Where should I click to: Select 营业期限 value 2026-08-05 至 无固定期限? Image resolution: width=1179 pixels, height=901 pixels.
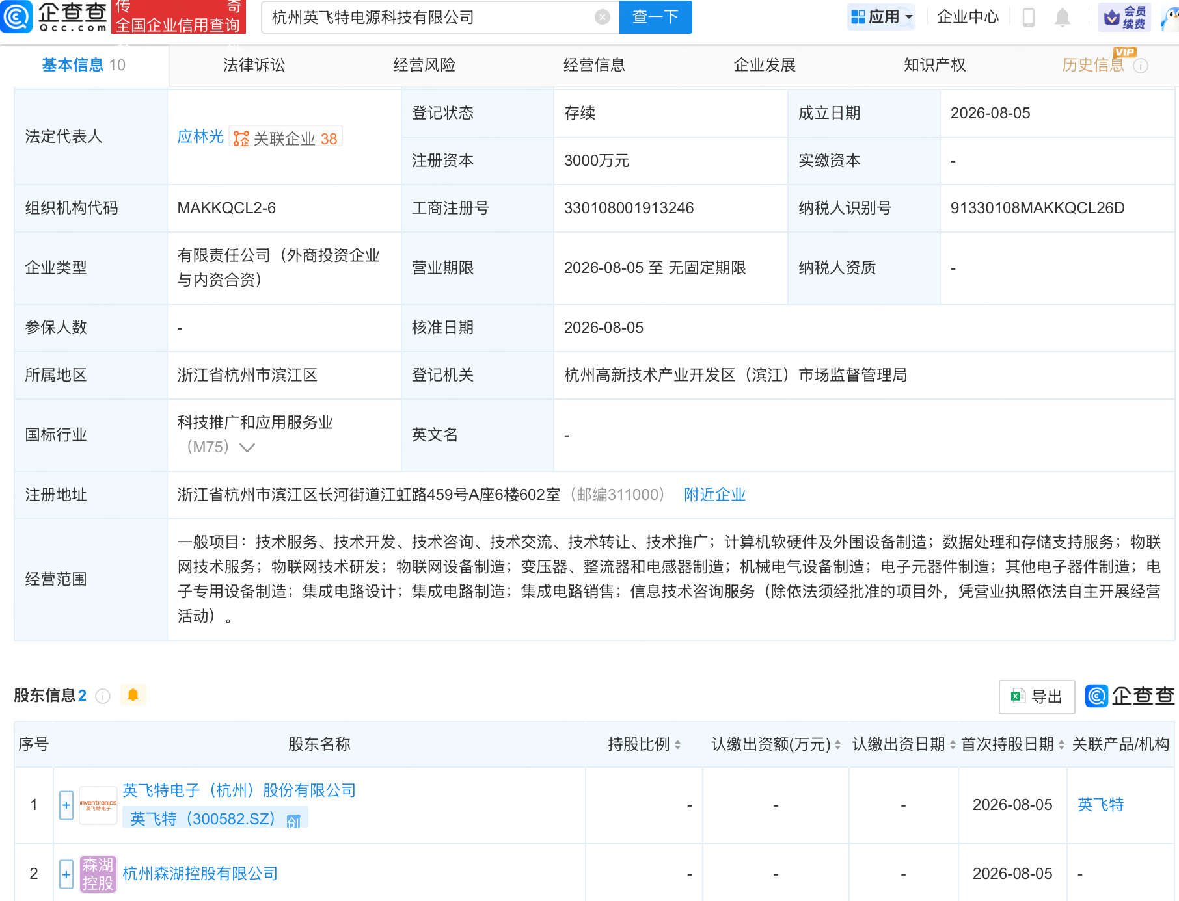655,268
